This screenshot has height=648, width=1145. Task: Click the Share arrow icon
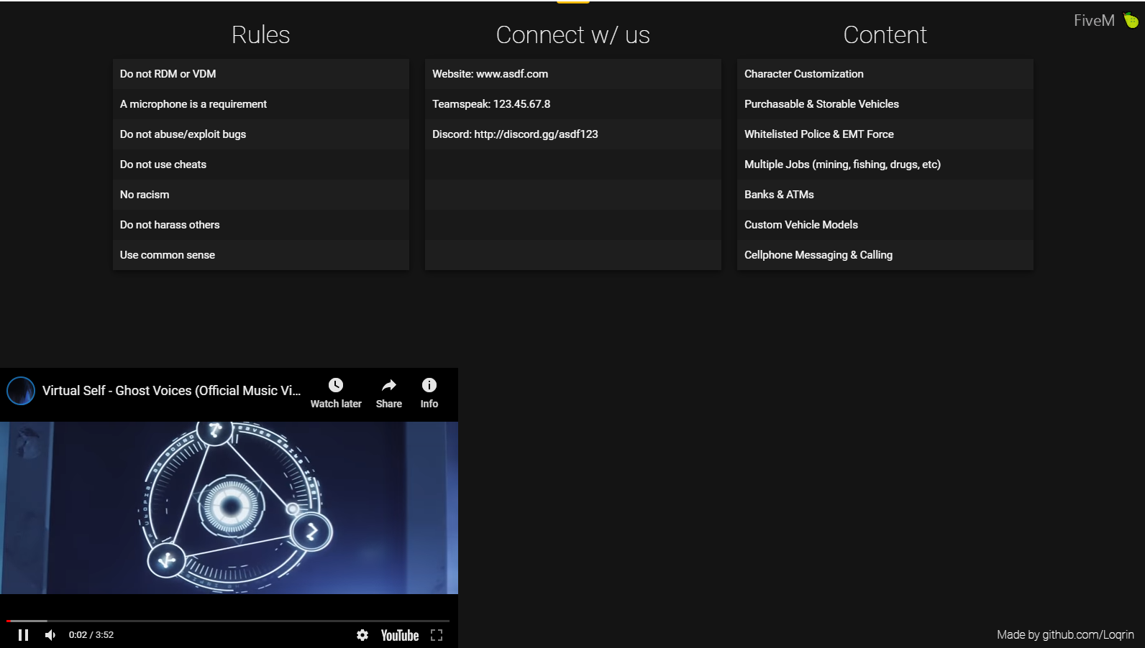(389, 385)
